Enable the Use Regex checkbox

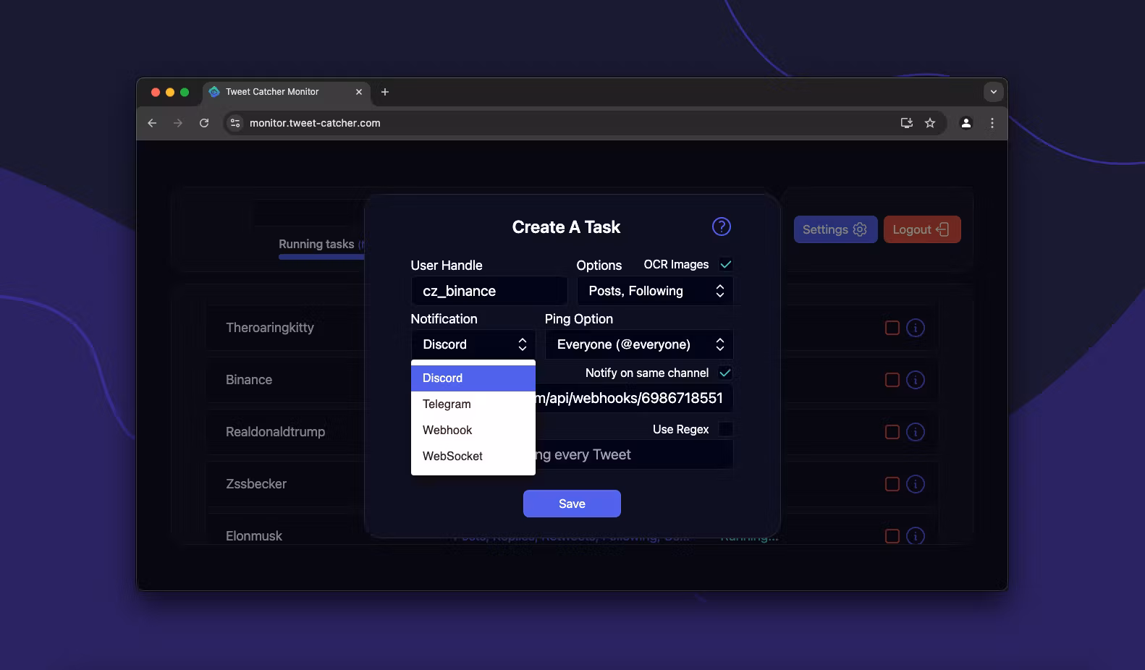(725, 429)
